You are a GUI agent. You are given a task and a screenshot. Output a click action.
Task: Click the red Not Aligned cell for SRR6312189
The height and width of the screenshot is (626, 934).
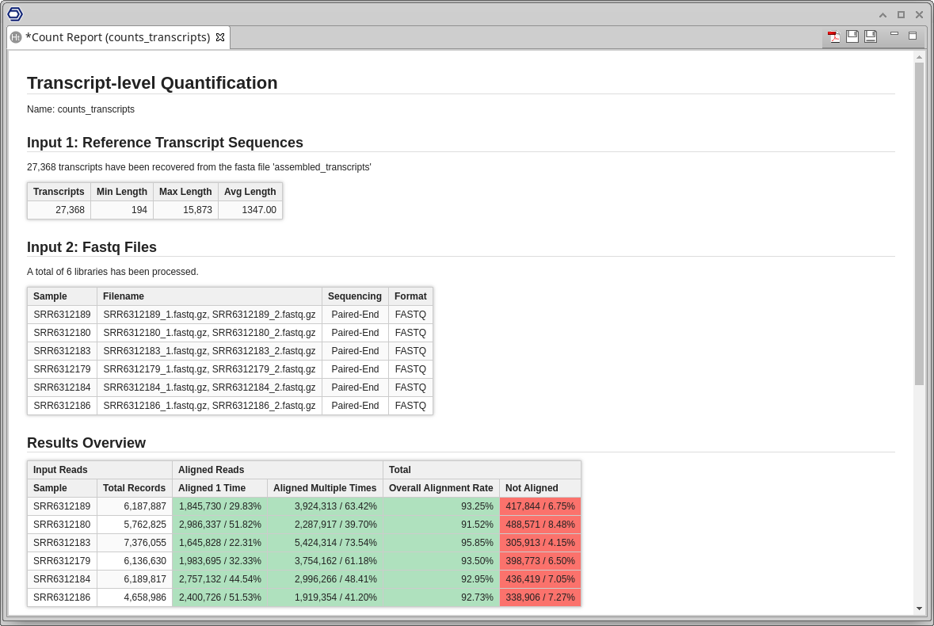539,506
